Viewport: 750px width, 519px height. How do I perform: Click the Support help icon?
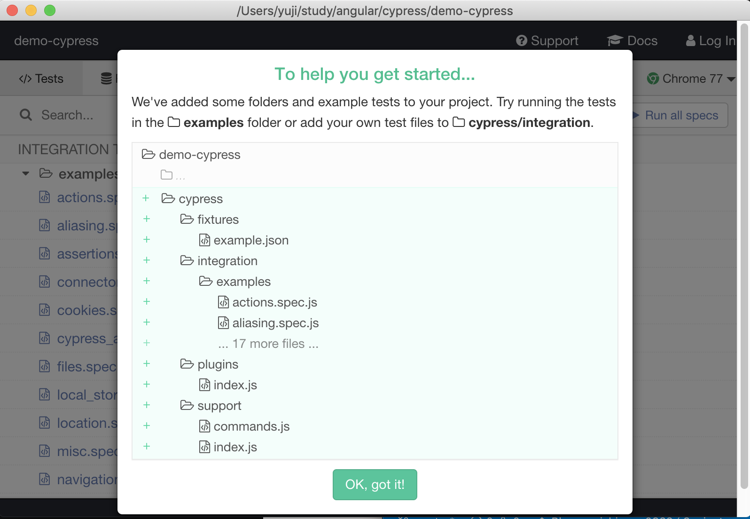click(522, 41)
